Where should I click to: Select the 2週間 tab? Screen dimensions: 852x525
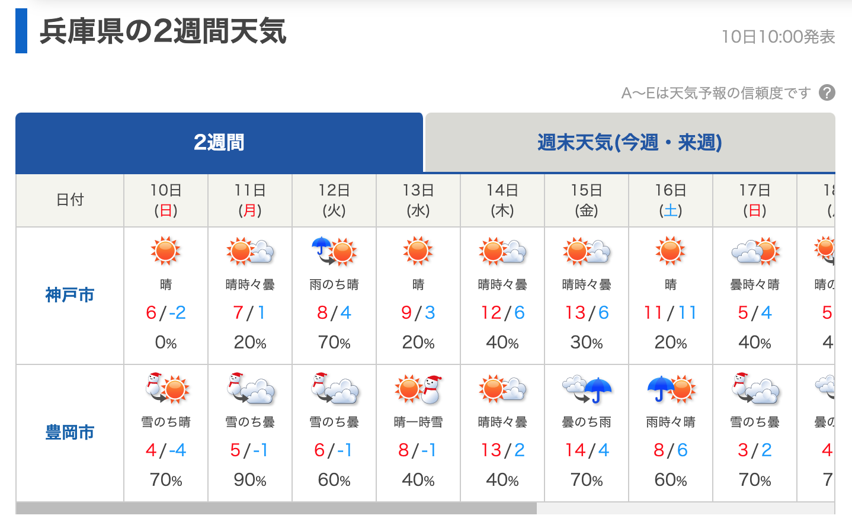pyautogui.click(x=219, y=142)
